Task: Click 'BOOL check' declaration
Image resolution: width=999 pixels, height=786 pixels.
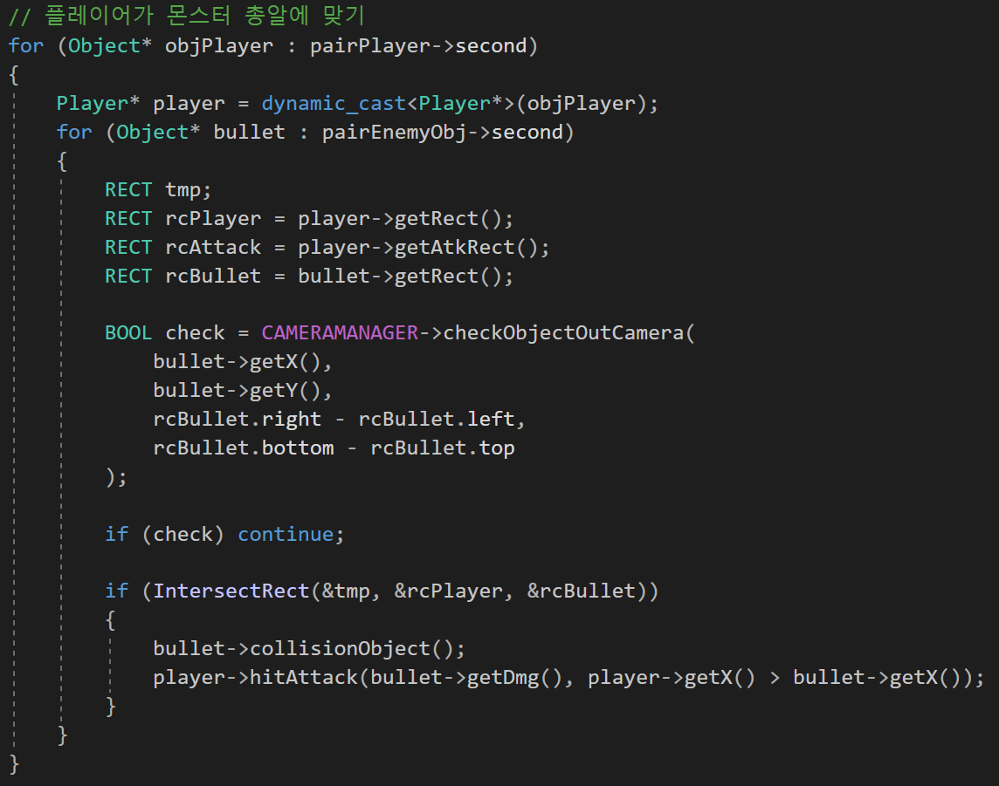Action: tap(164, 333)
